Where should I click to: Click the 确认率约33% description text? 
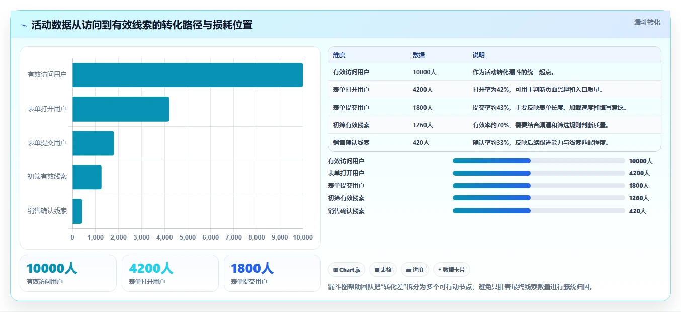click(x=541, y=143)
